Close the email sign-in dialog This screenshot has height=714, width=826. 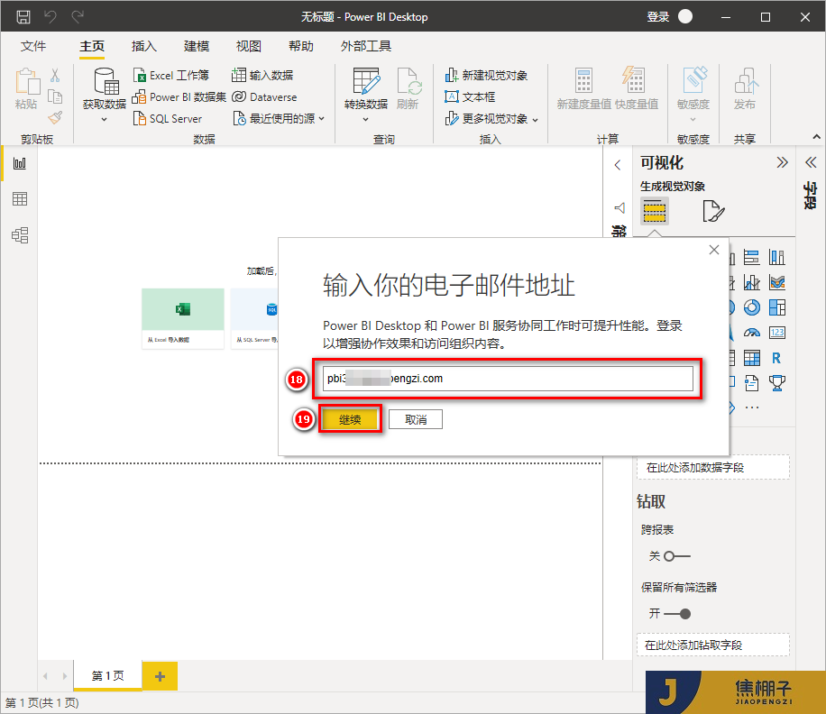714,250
